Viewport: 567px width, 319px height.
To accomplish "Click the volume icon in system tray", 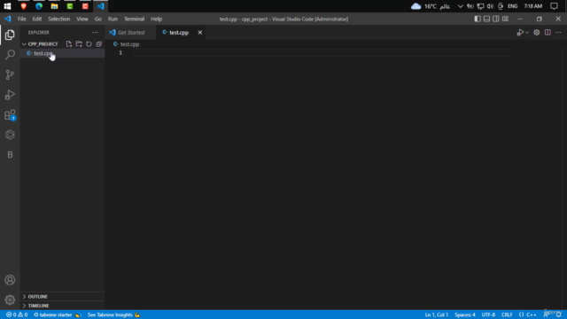I will pos(490,6).
